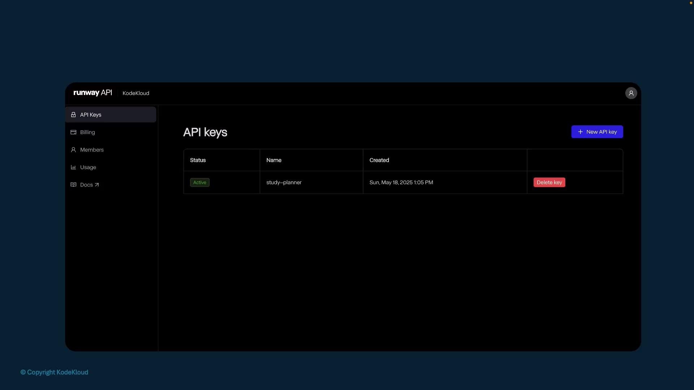Click the Name column header
Screen dimensions: 694x390
coord(274,160)
